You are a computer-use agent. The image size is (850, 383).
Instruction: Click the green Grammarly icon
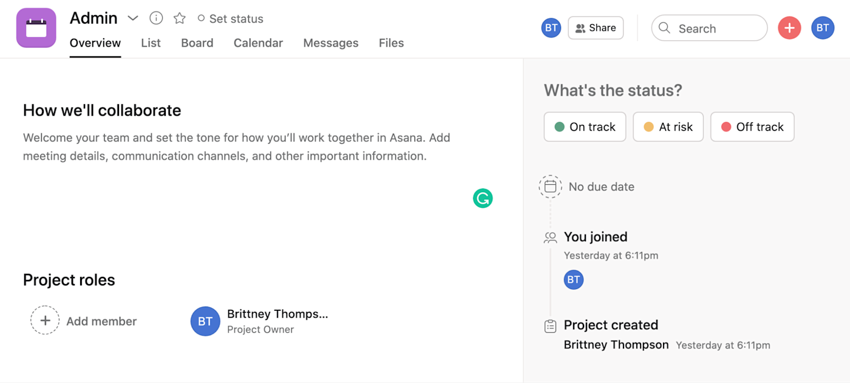point(483,198)
